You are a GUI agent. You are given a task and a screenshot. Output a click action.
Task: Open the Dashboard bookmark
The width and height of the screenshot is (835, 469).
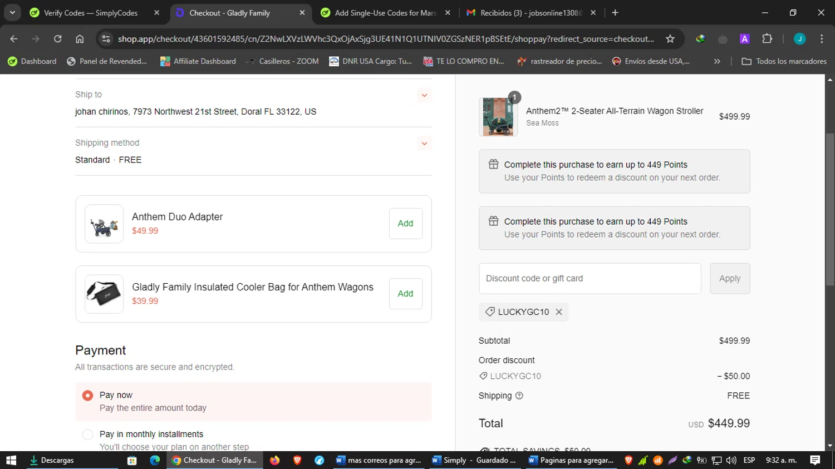pyautogui.click(x=32, y=61)
